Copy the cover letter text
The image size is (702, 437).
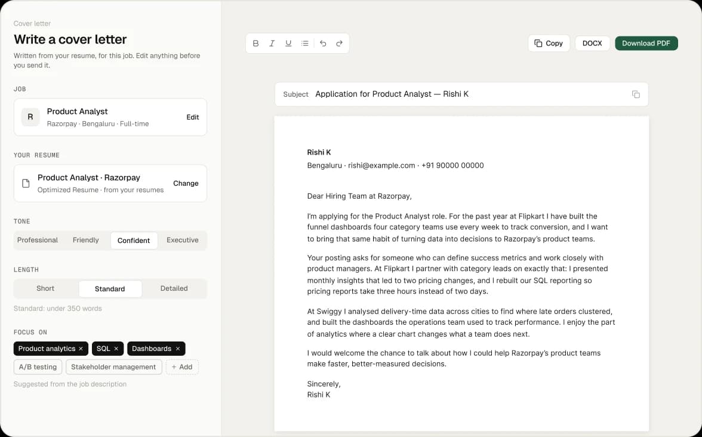click(549, 44)
